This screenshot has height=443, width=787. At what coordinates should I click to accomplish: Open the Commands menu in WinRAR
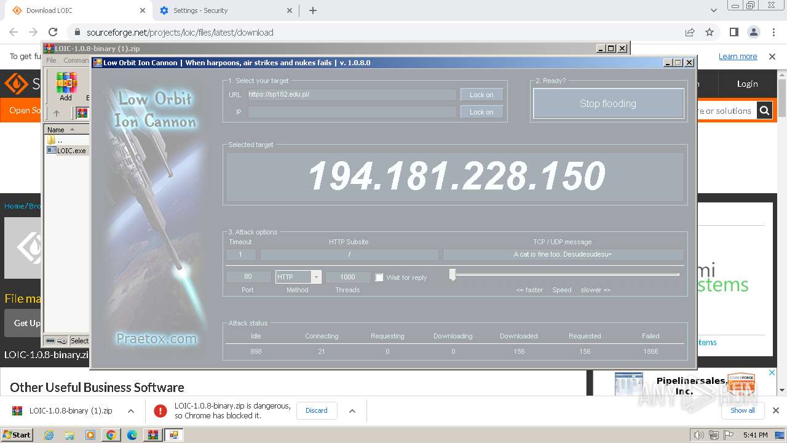tap(76, 60)
